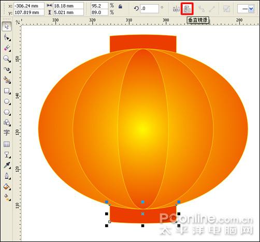The image size is (260, 242).
Task: Click the selection center X marker
Action: point(142,214)
